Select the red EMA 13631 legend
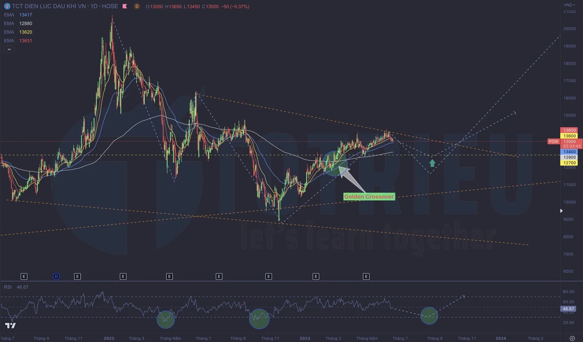Viewport: 583px width, 342px height. click(x=18, y=40)
